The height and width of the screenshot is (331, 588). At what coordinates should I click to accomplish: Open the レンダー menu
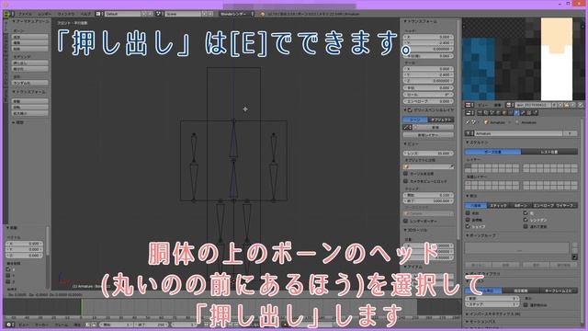coord(45,14)
